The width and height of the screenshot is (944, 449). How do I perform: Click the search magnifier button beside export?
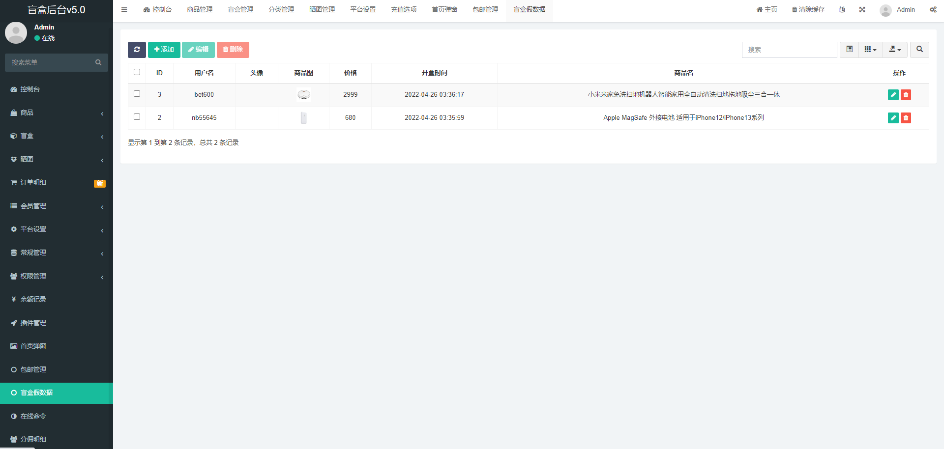click(x=919, y=50)
